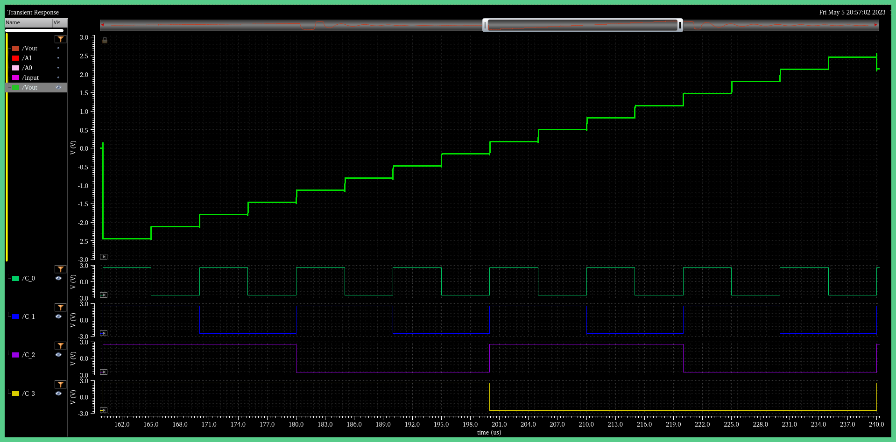Click the right handle of the zoom scrollbar
896x442 pixels.
coord(680,25)
